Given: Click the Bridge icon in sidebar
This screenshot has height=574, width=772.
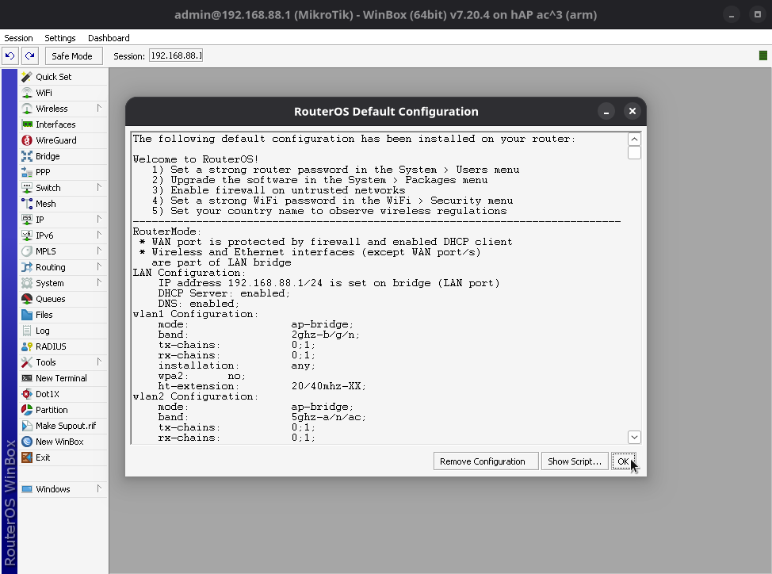Looking at the screenshot, I should coord(27,156).
